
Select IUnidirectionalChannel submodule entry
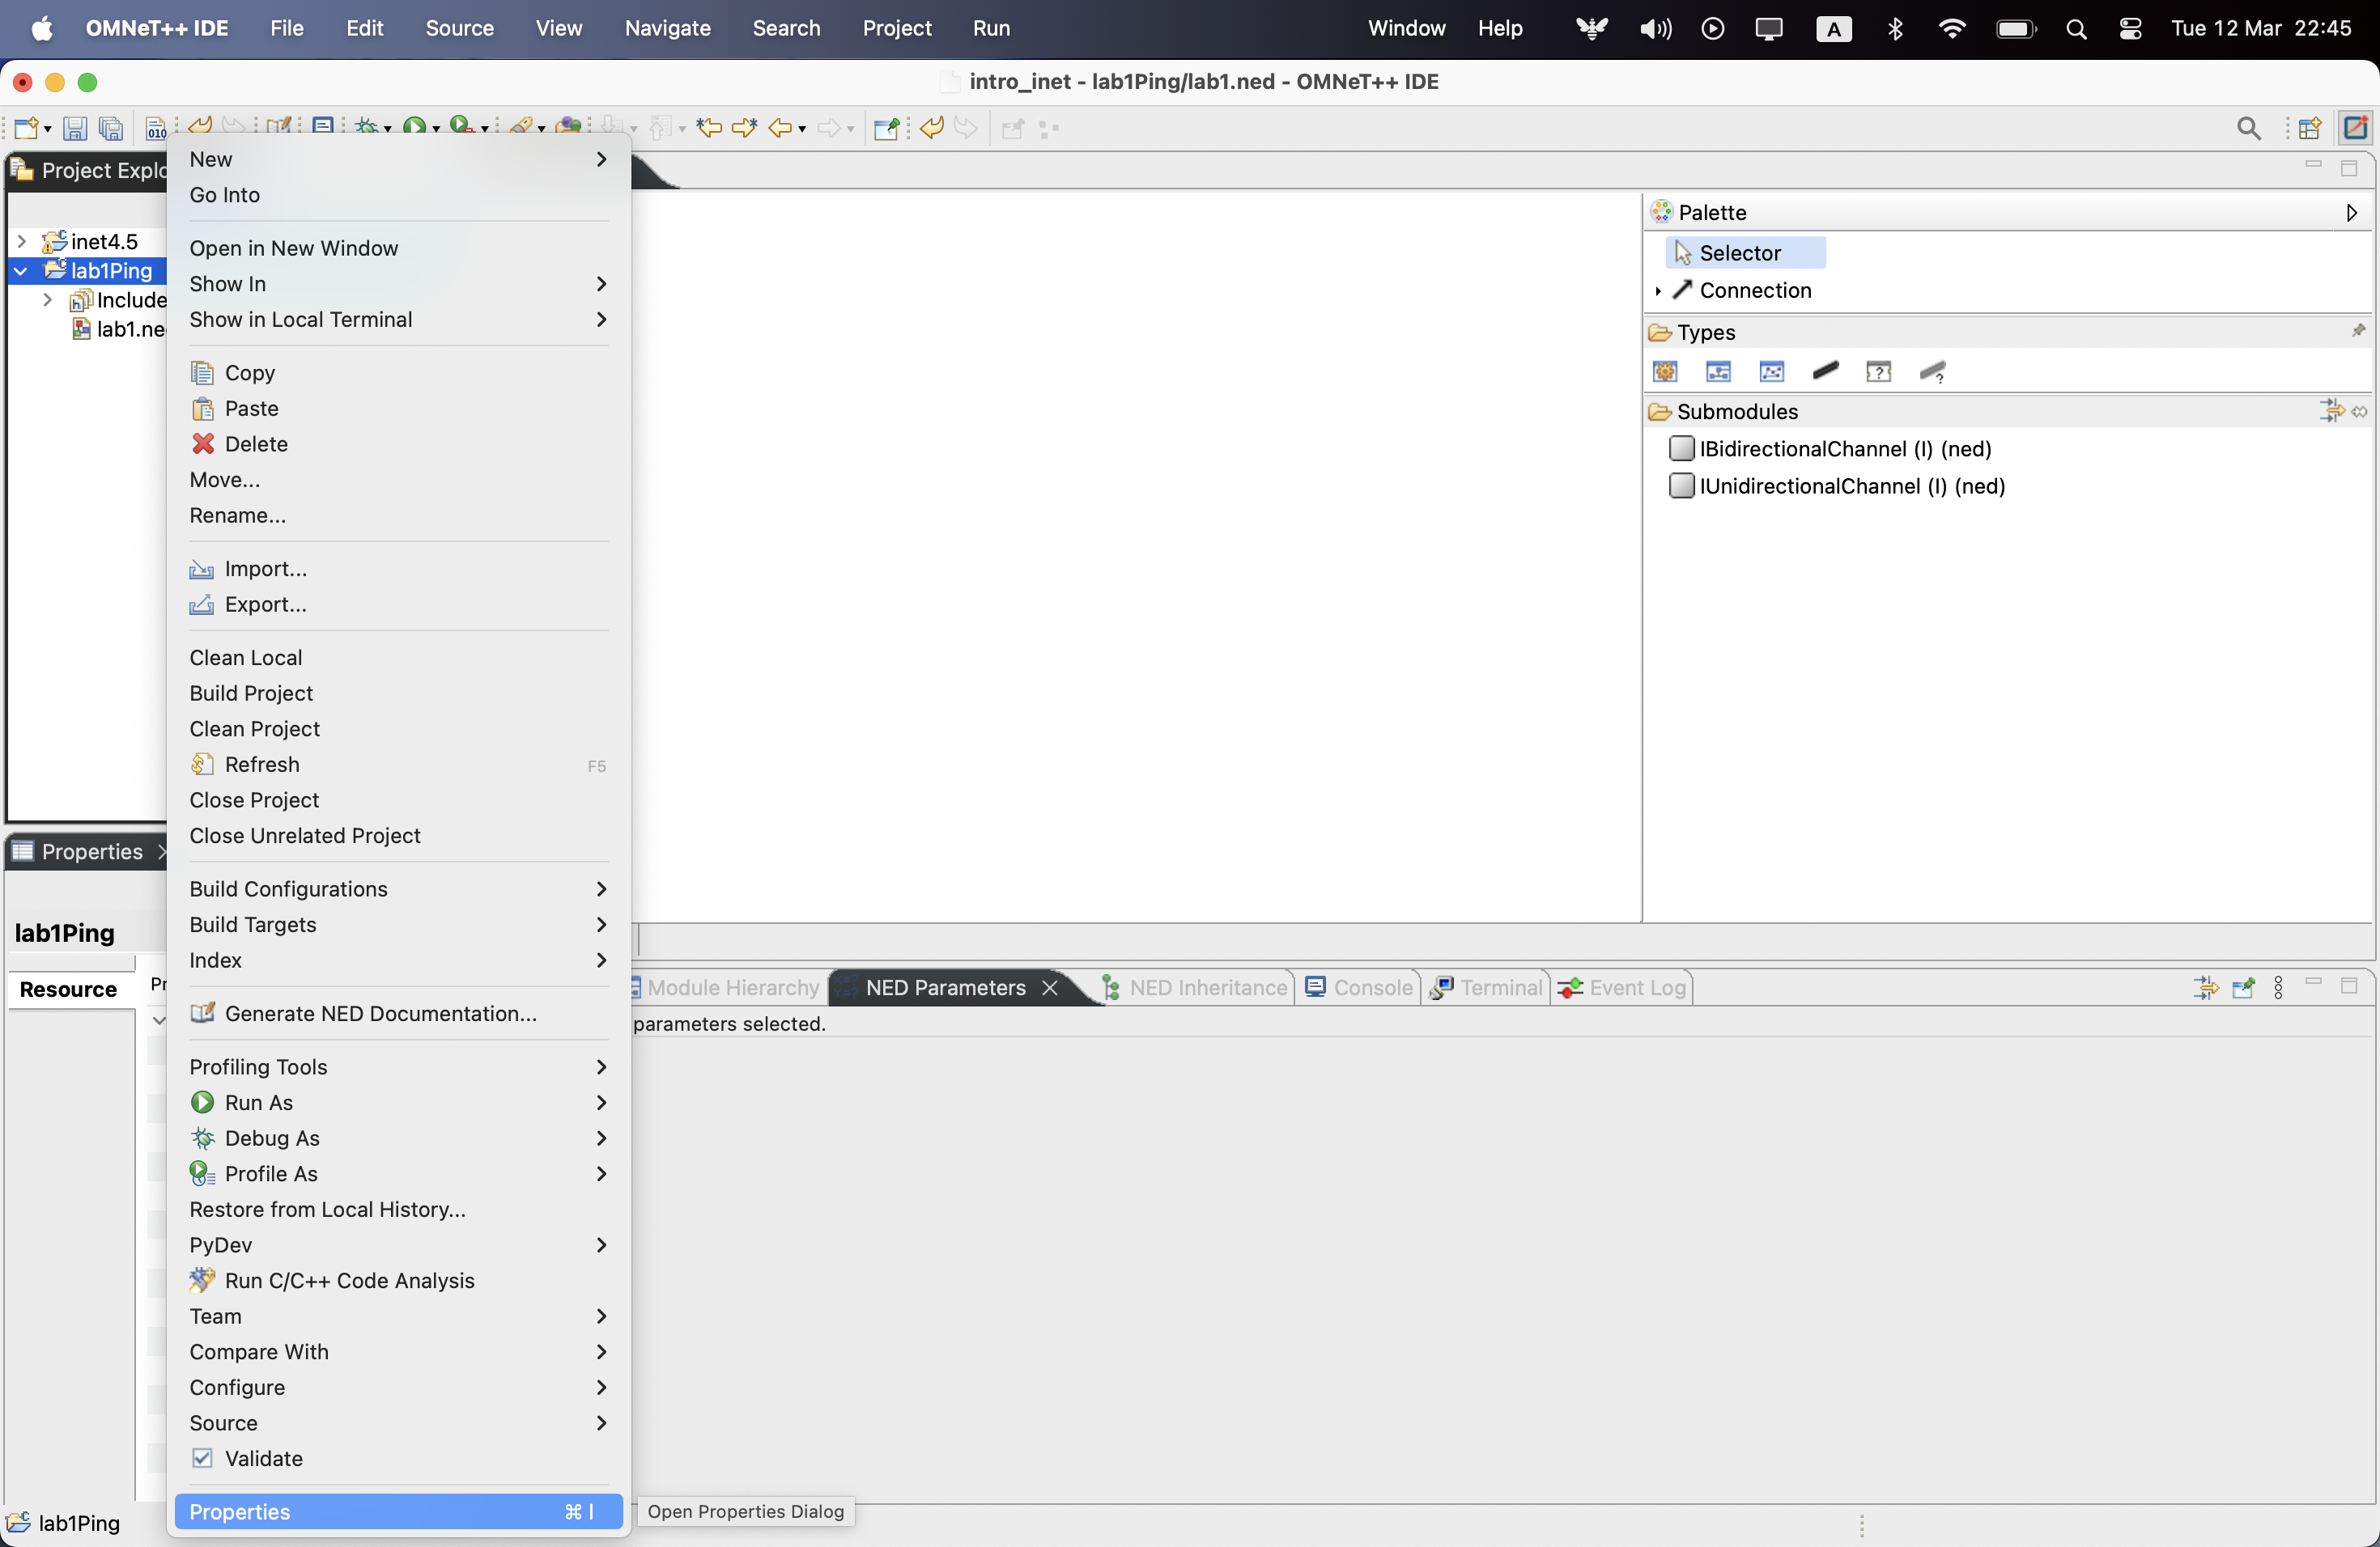tap(1838, 485)
